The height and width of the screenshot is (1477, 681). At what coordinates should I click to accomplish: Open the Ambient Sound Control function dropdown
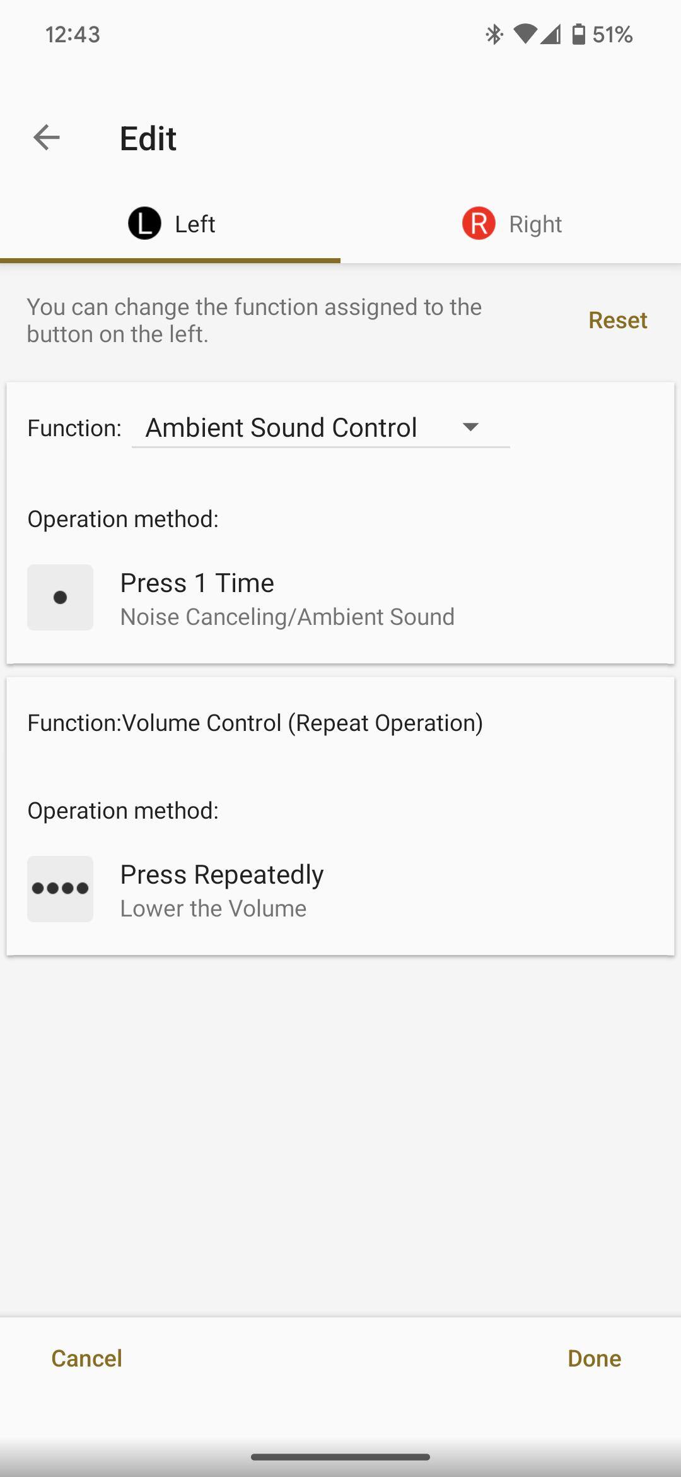tap(282, 427)
